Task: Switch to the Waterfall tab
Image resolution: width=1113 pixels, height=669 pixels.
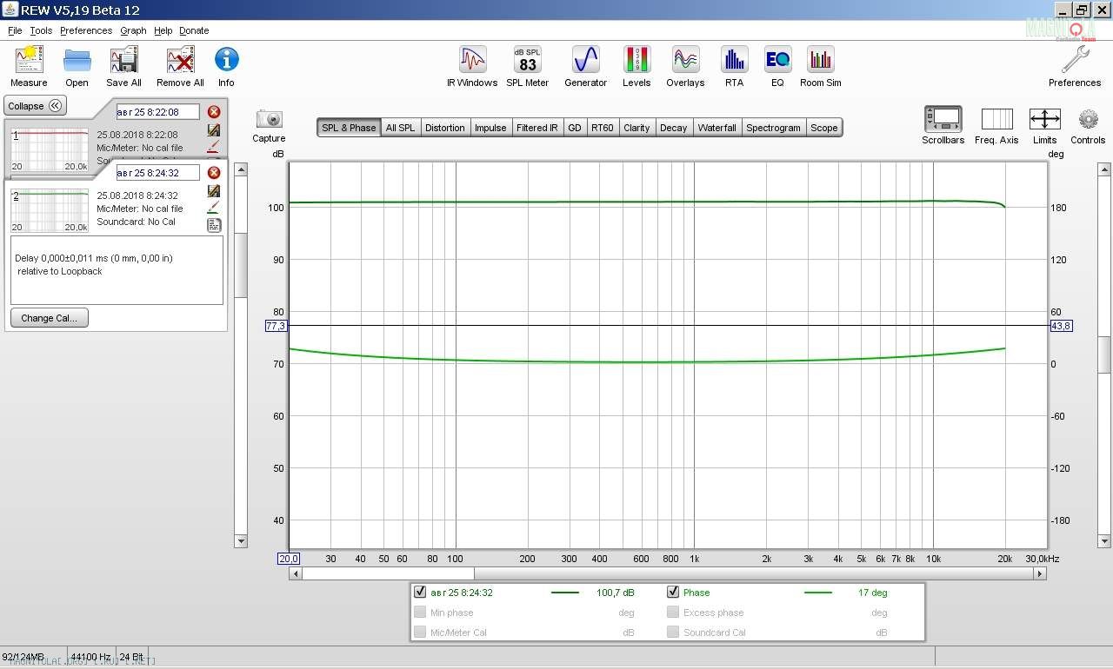Action: 717,128
